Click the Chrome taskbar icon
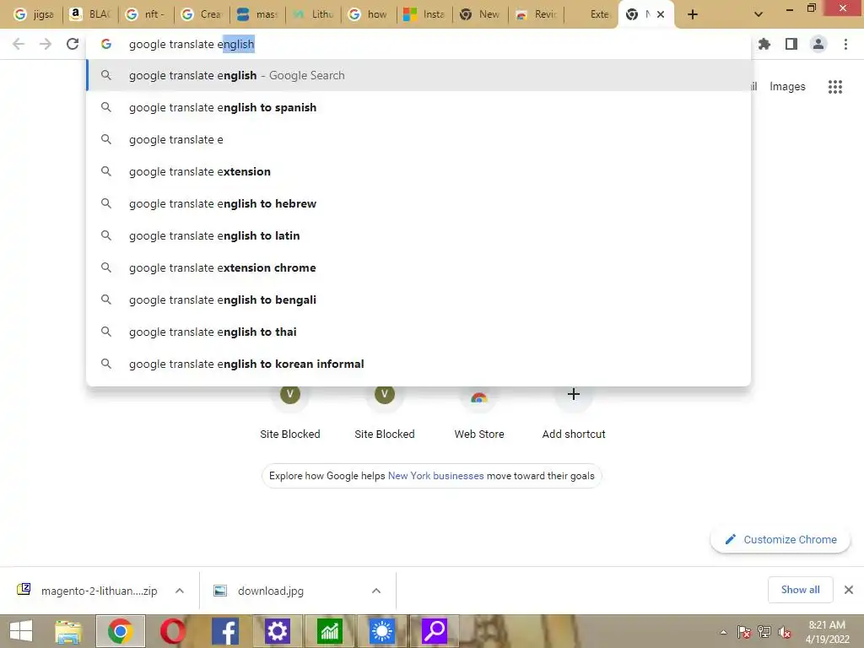 121,631
